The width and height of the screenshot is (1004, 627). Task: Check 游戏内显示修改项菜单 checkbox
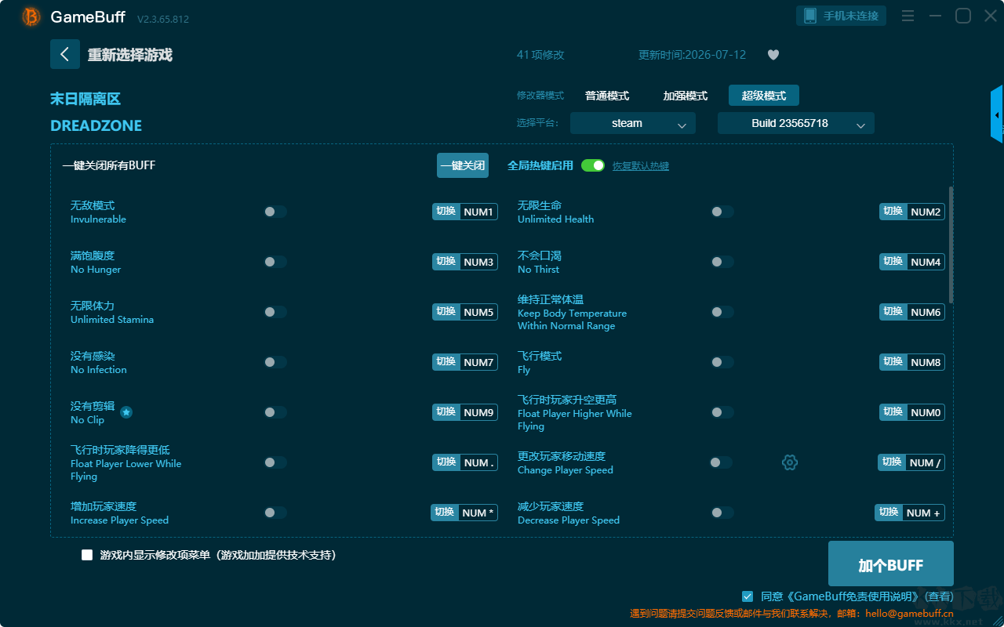[87, 555]
